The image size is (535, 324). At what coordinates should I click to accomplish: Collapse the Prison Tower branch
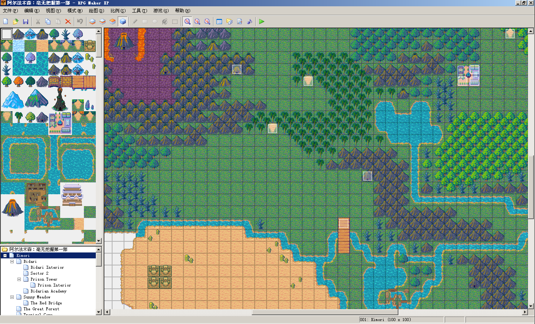[19, 279]
